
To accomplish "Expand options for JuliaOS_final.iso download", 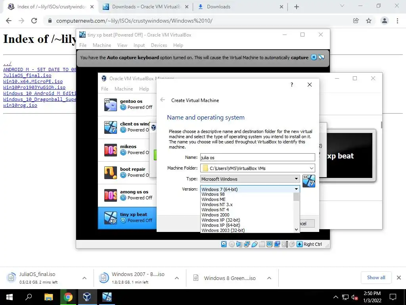I will click(x=84, y=278).
